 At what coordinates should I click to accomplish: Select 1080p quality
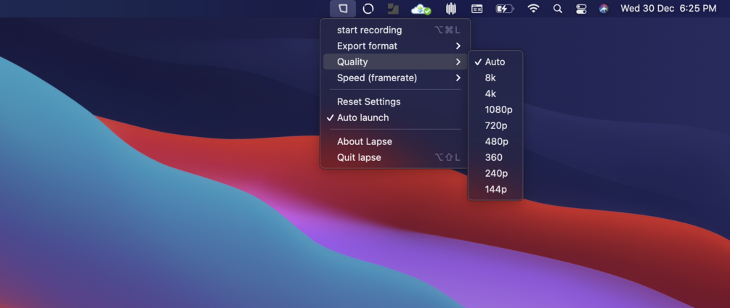tap(495, 109)
